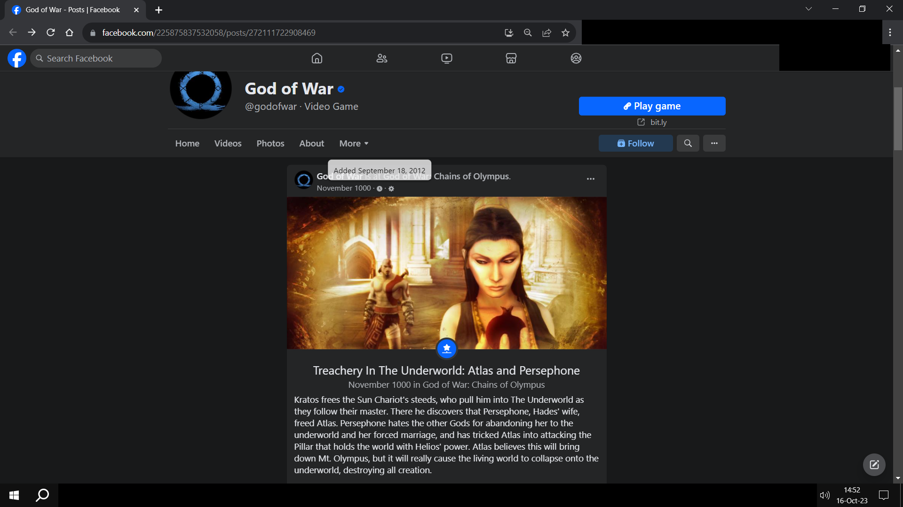The width and height of the screenshot is (903, 507).
Task: Search within the God of War page
Action: tap(688, 143)
